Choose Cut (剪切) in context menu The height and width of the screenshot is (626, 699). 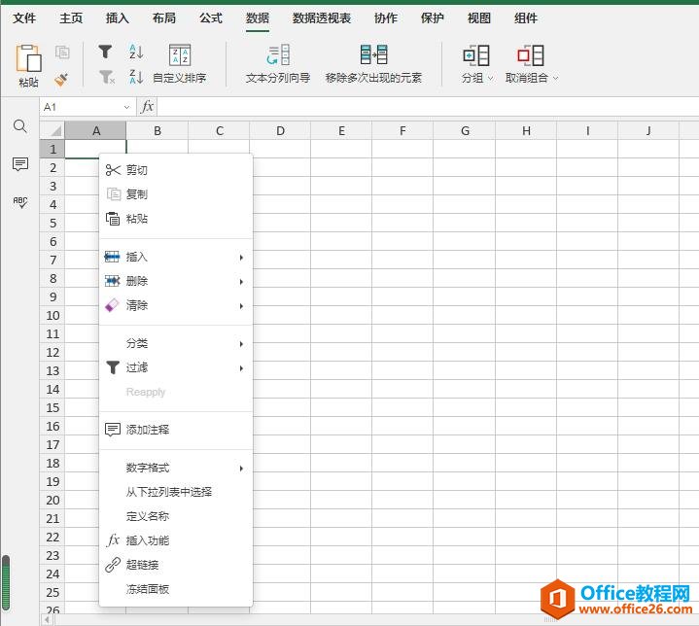[x=176, y=170]
